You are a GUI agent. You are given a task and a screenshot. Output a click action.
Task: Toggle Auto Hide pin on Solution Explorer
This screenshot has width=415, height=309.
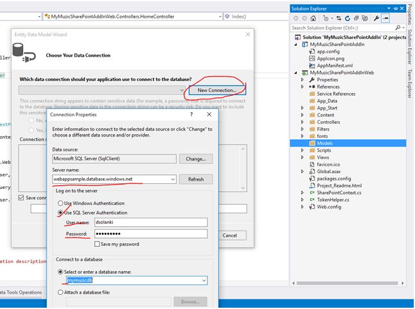click(x=396, y=8)
